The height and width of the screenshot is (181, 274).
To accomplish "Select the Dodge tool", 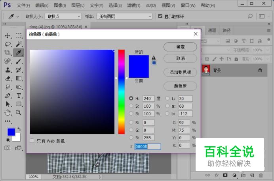I will 19,87.
